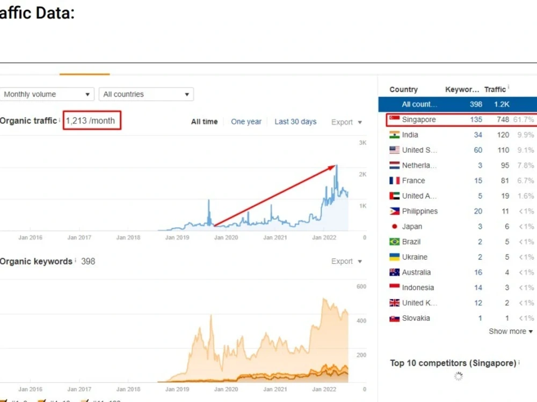Click the Ukraine flag icon
This screenshot has height=402, width=537.
point(395,257)
